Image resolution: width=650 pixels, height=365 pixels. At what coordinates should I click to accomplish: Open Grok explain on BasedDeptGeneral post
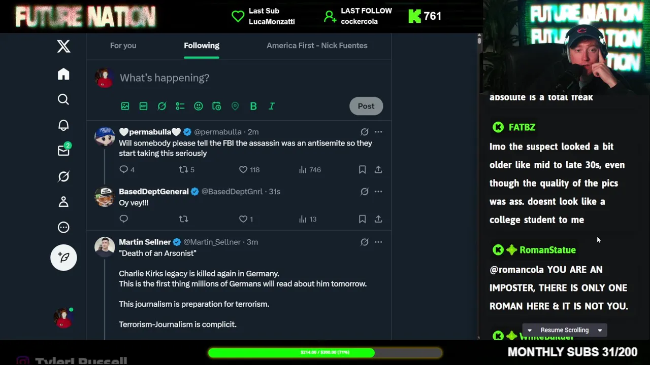click(364, 192)
